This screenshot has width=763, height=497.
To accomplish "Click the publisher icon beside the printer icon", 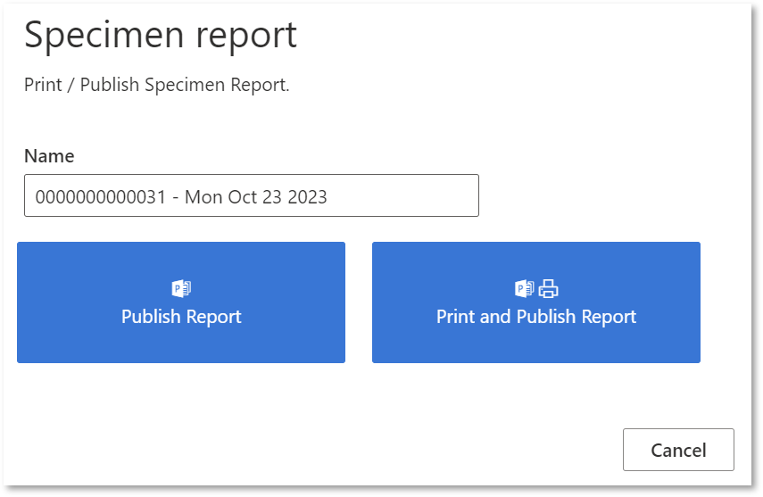I will pyautogui.click(x=525, y=289).
